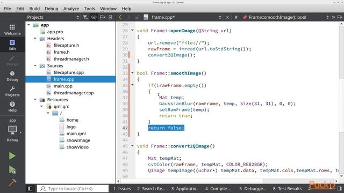Open the Build menu
The height and width of the screenshot is (193, 344).
click(x=34, y=9)
